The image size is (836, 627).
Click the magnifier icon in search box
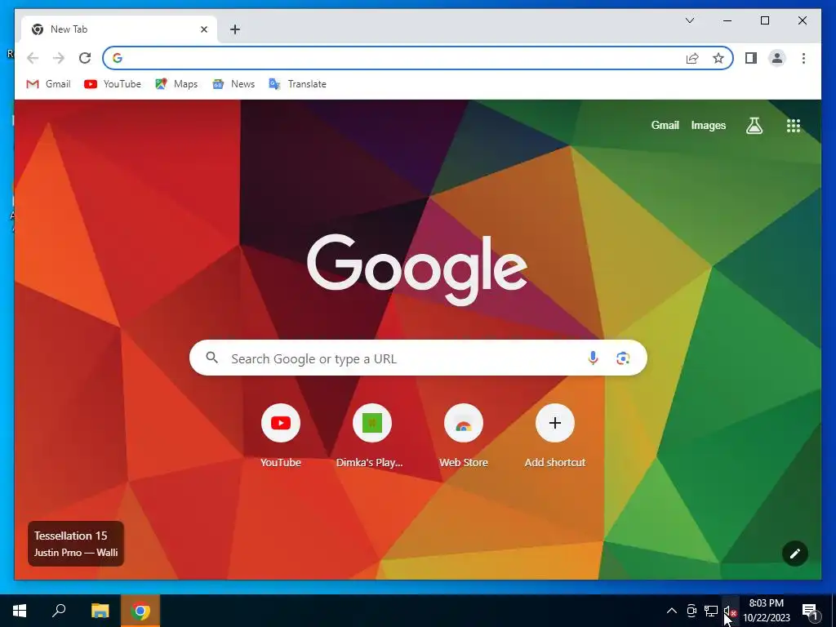point(211,358)
